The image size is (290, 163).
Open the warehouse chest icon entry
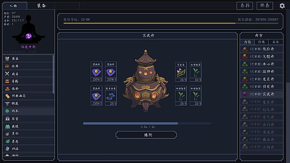28,66
